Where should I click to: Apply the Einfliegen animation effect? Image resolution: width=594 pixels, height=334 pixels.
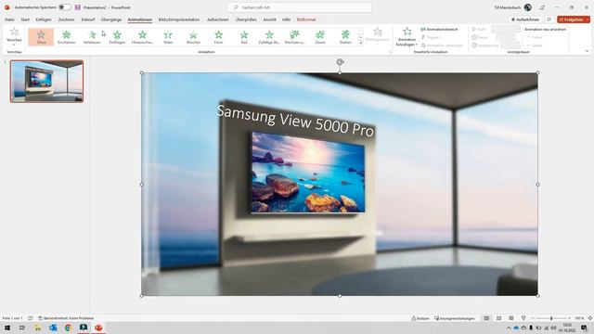click(x=117, y=37)
